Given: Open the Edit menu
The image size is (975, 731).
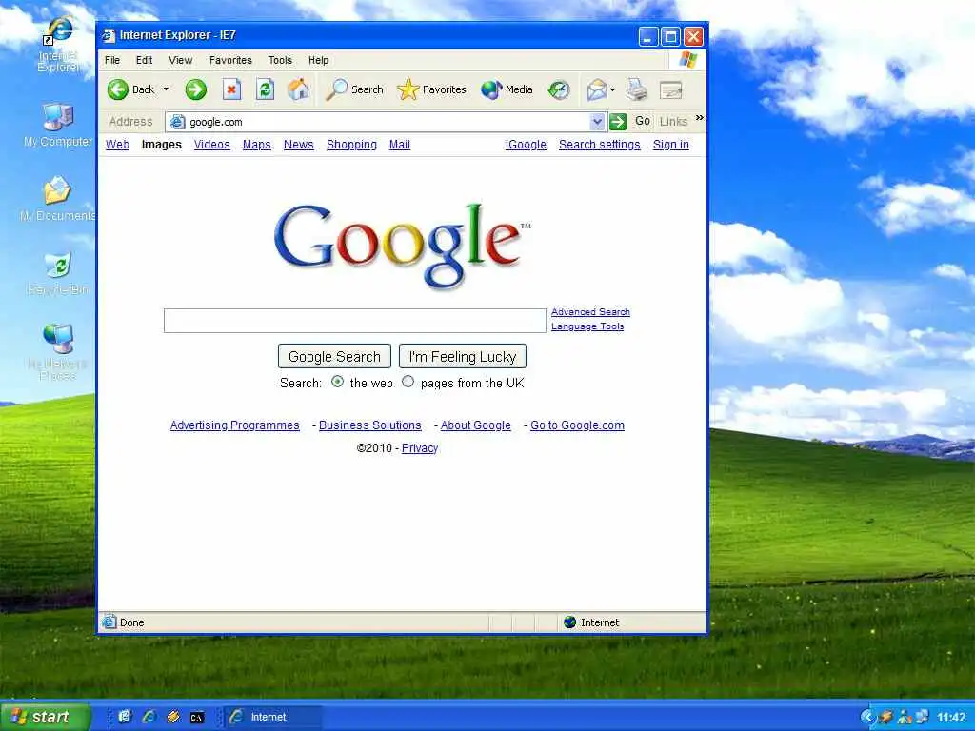Looking at the screenshot, I should 145,60.
